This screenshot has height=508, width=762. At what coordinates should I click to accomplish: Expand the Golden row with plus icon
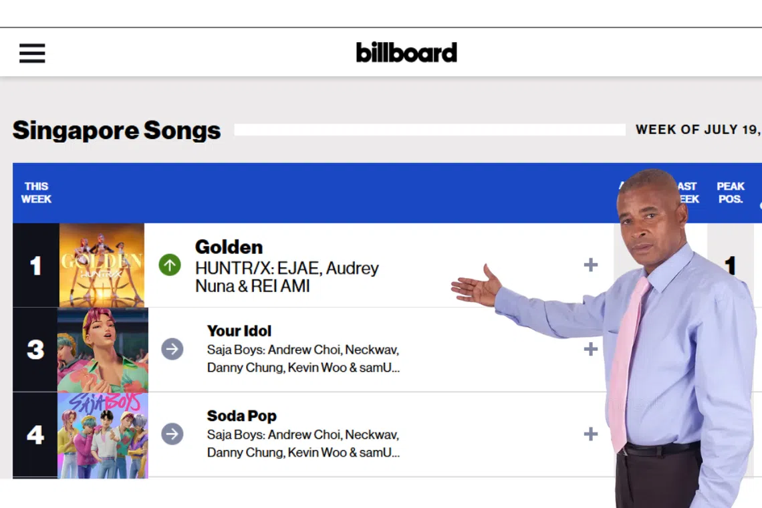[590, 265]
